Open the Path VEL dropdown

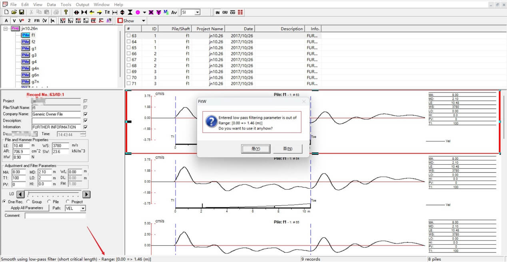pos(75,208)
